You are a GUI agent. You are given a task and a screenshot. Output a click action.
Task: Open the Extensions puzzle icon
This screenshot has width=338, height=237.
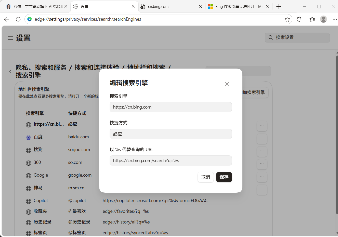tap(299, 19)
